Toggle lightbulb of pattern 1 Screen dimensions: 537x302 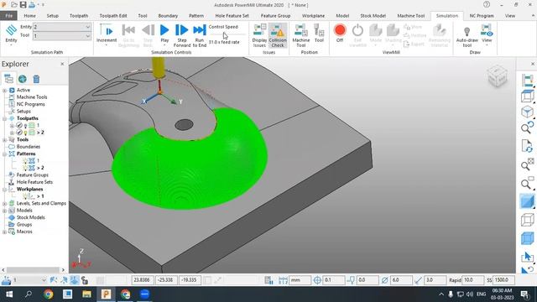[24, 160]
